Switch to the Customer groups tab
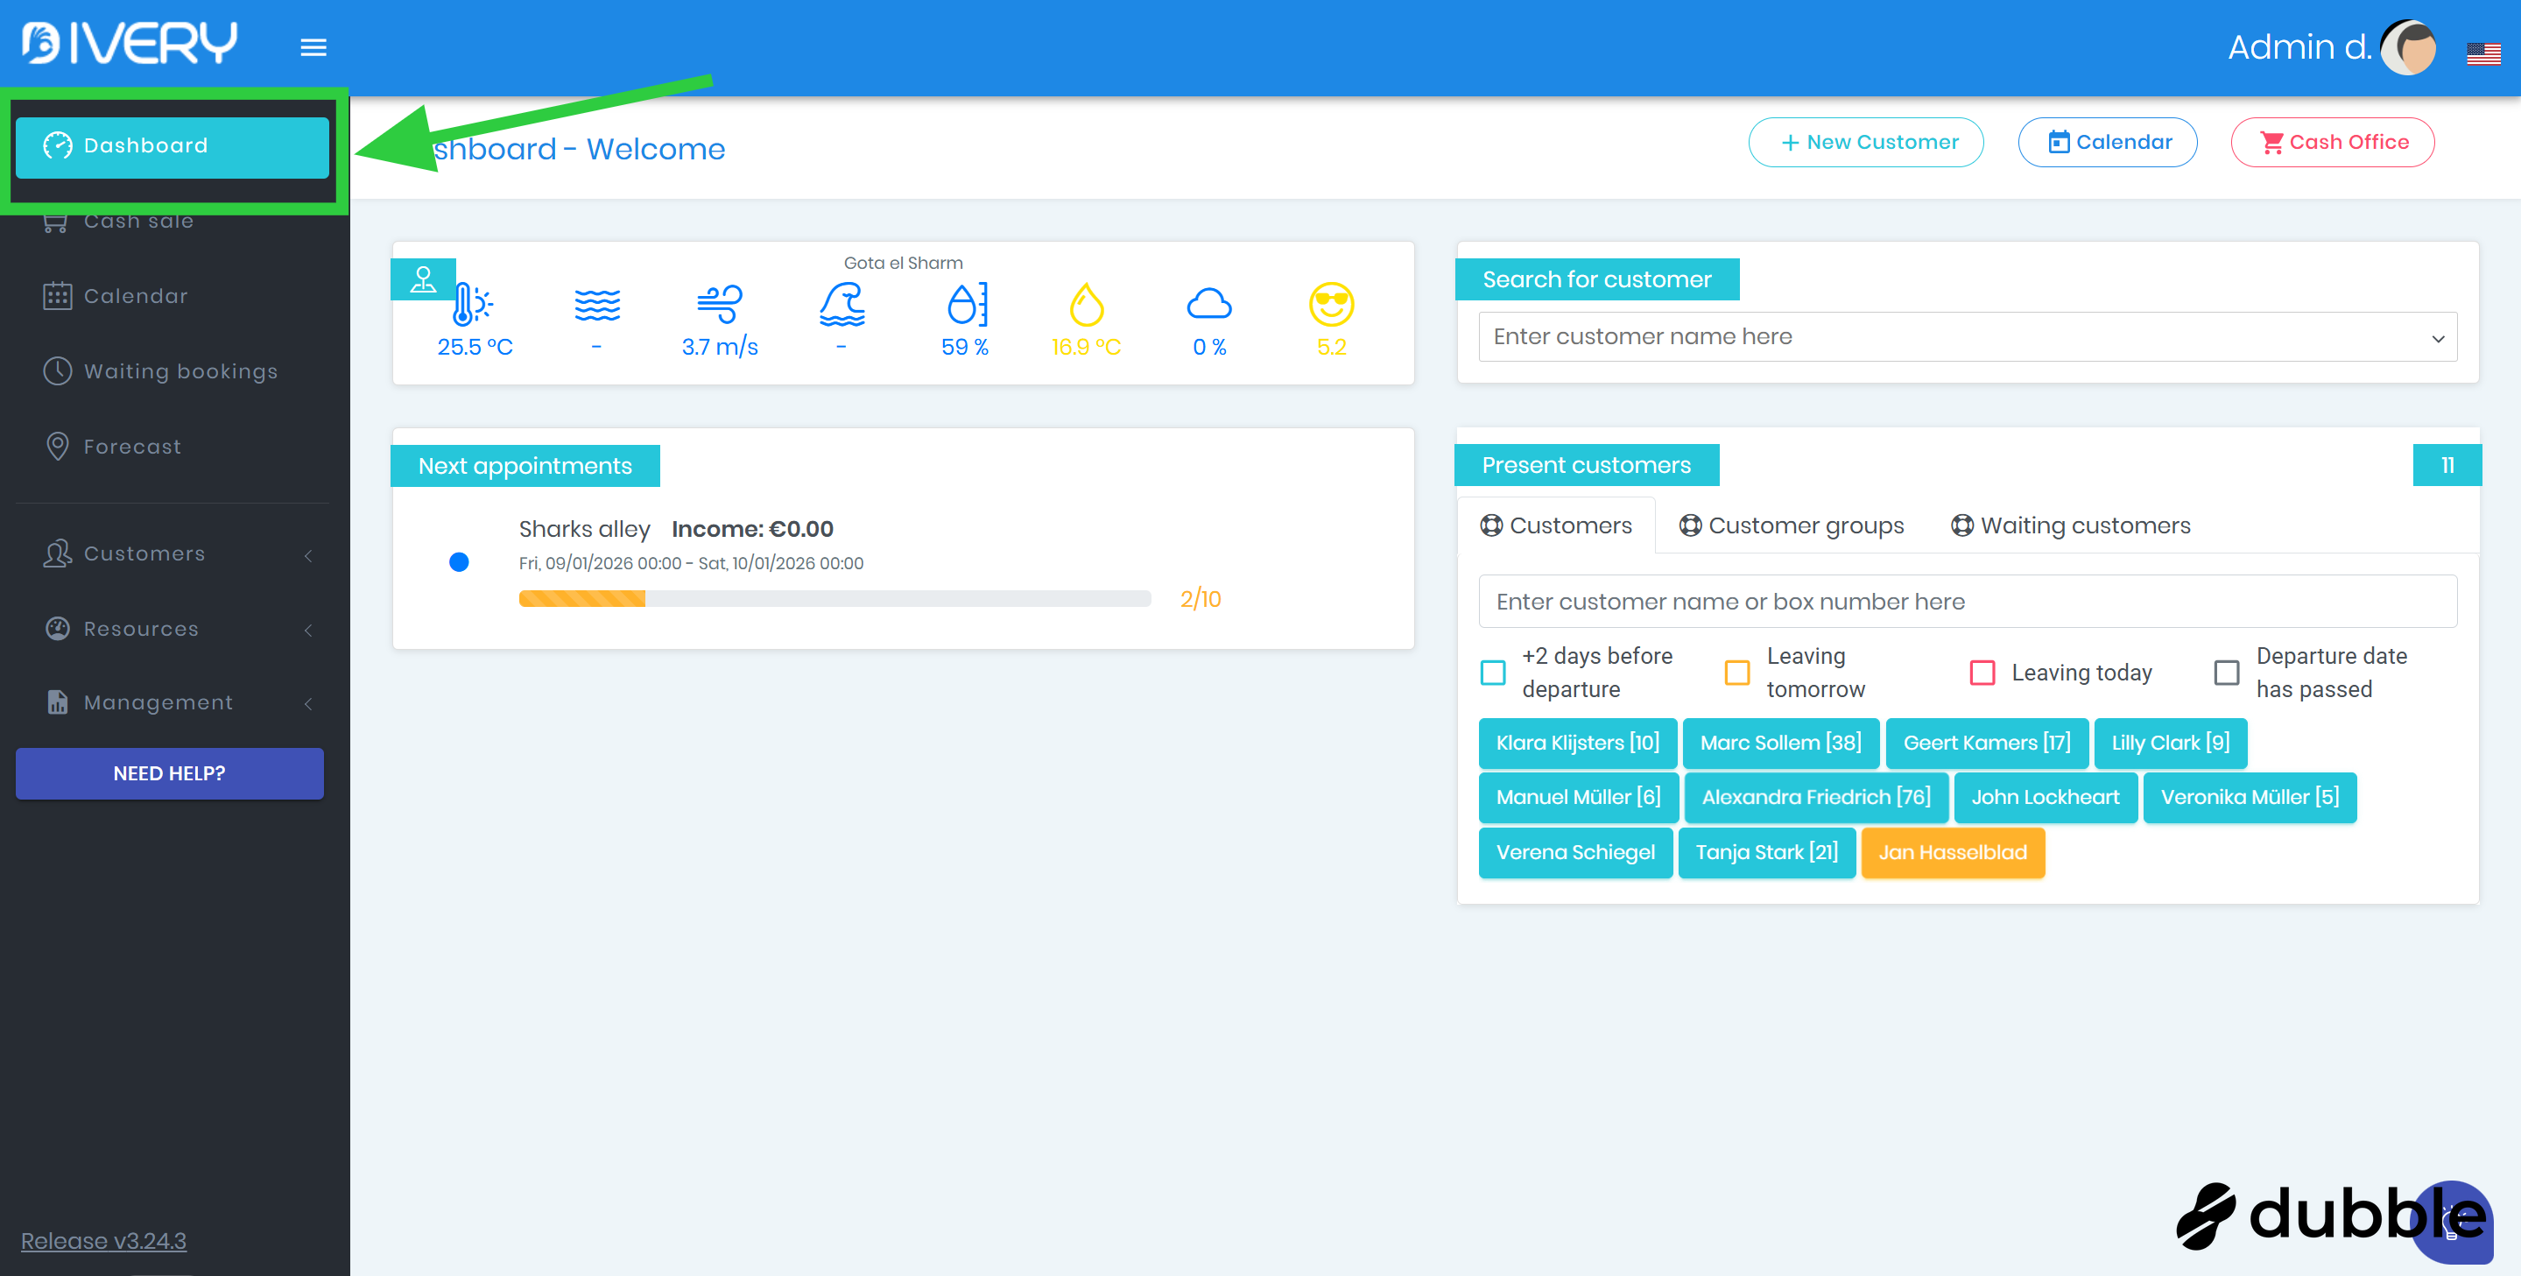The image size is (2521, 1276). coord(1791,525)
